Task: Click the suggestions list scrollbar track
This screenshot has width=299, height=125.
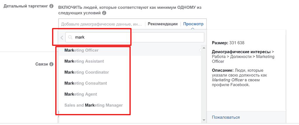Action: point(204,84)
